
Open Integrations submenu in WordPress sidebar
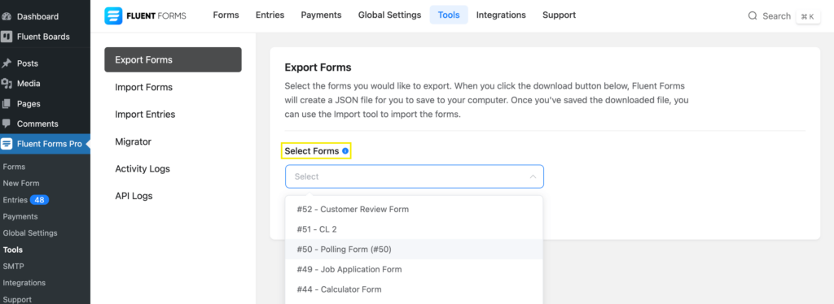(x=24, y=283)
